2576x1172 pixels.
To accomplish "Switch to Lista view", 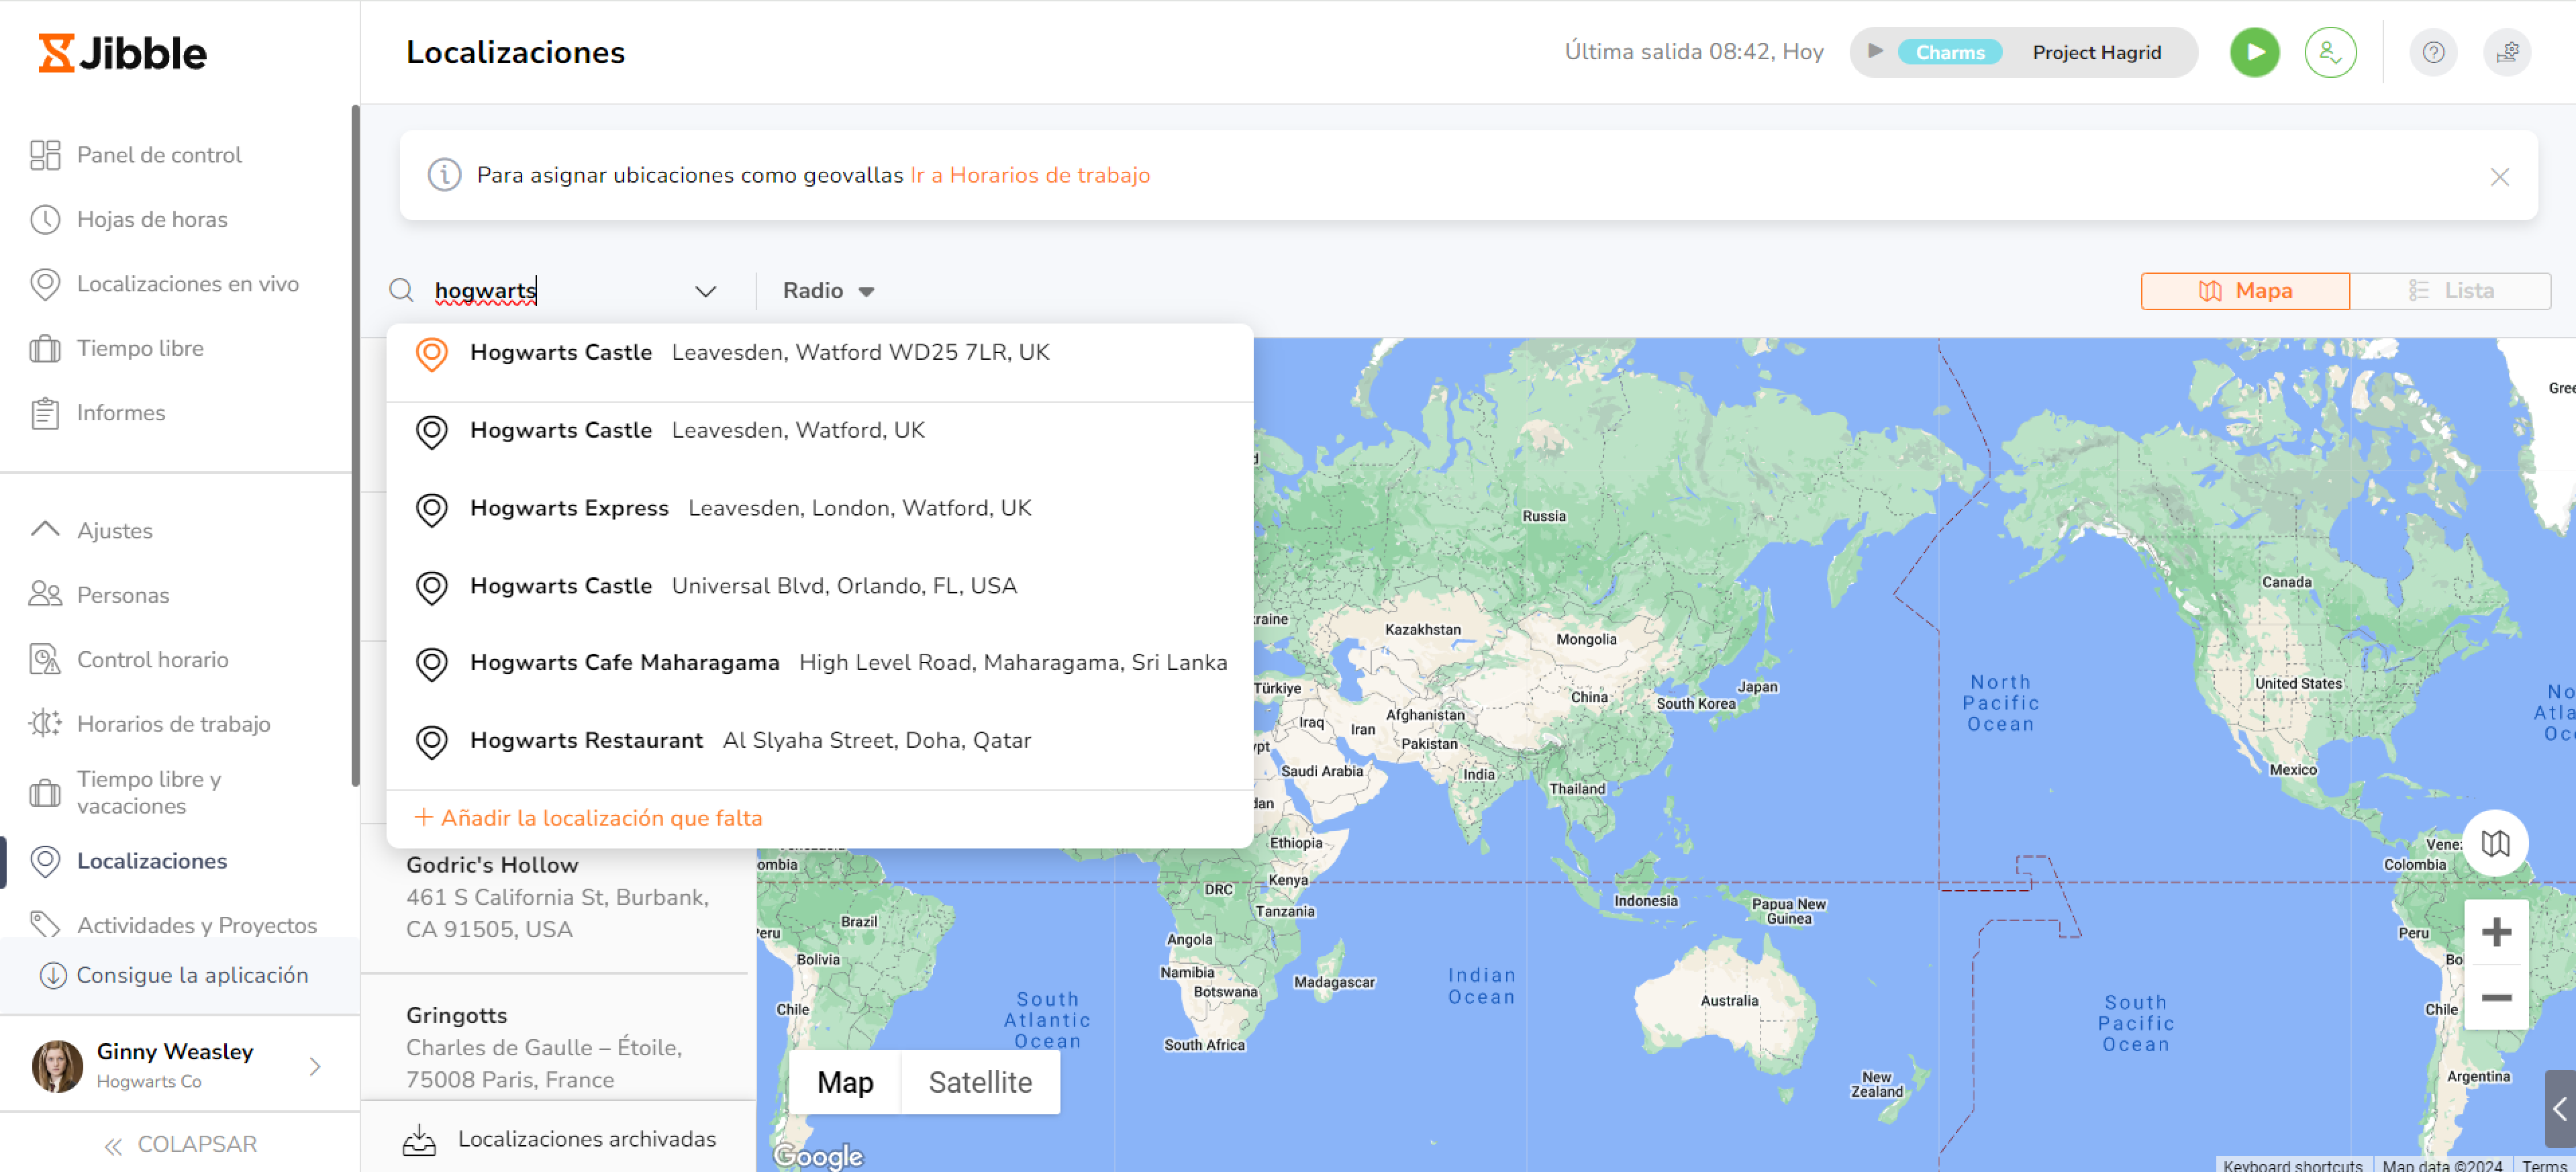I will coord(2450,291).
